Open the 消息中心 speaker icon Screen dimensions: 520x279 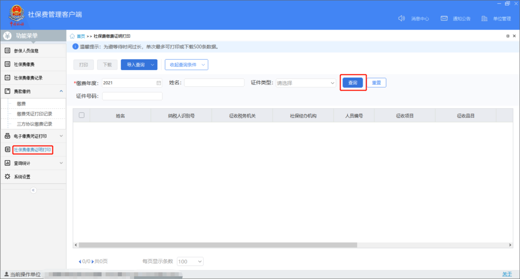coord(401,18)
